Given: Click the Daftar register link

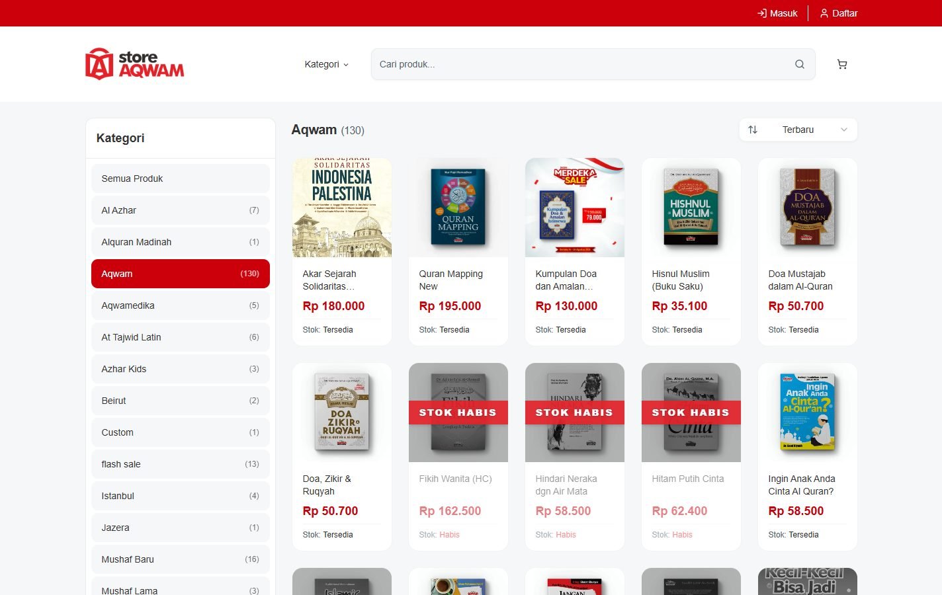Looking at the screenshot, I should (839, 13).
